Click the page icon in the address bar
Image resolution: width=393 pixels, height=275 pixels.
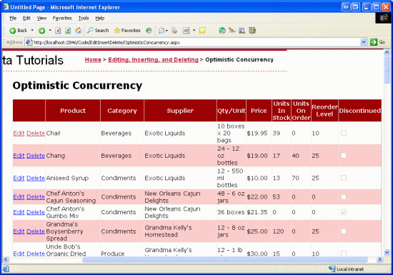(29, 42)
